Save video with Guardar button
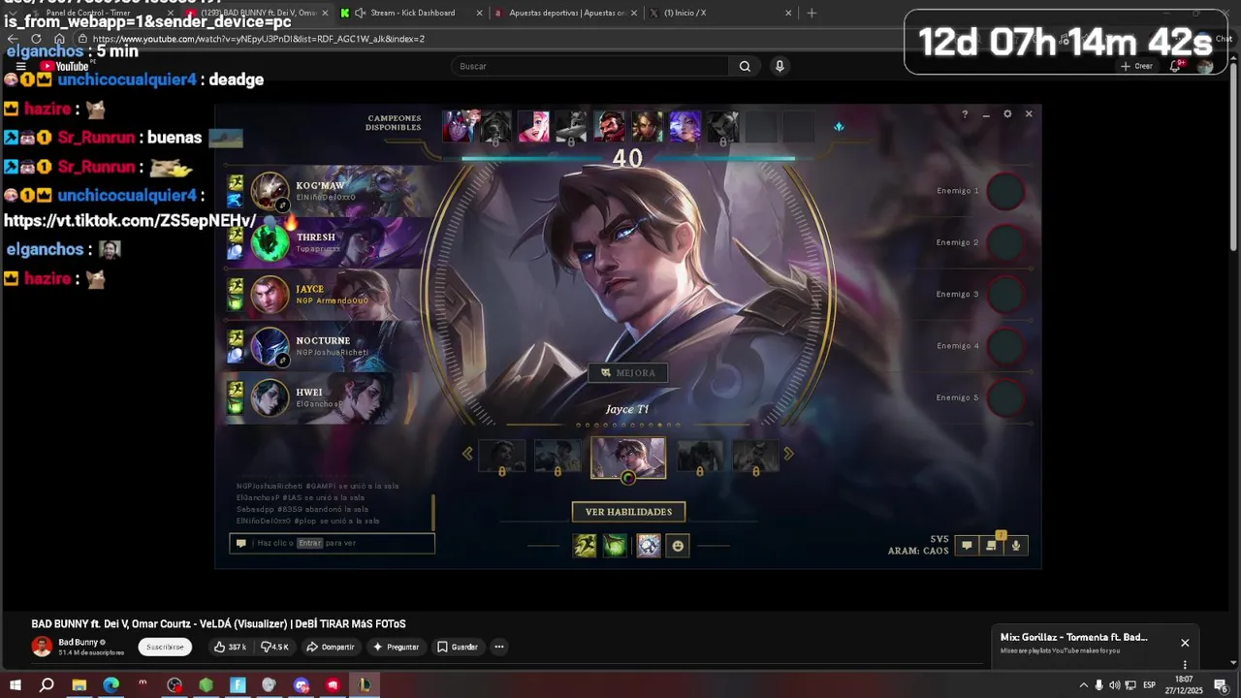1241x698 pixels. point(458,647)
